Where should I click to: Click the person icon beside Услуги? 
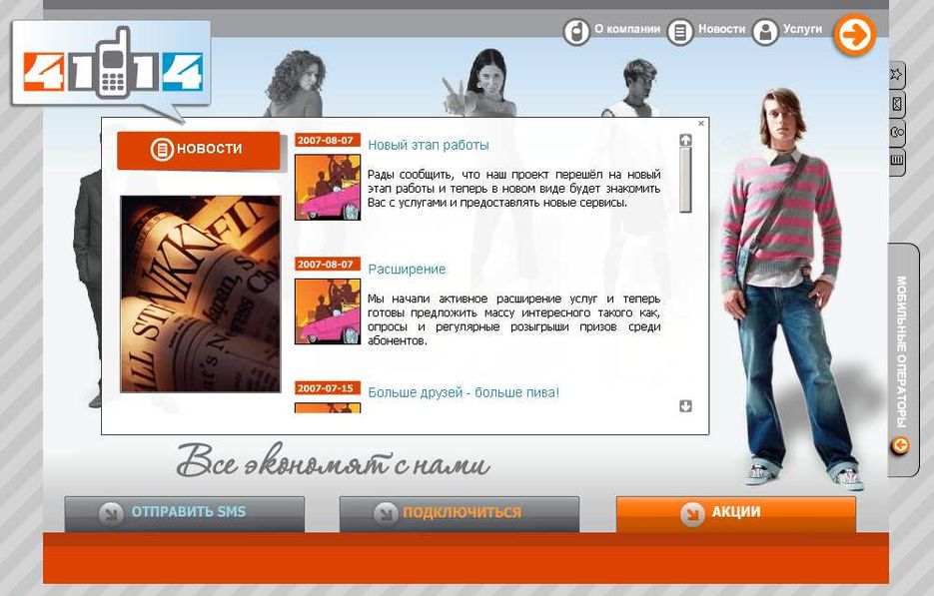click(765, 32)
